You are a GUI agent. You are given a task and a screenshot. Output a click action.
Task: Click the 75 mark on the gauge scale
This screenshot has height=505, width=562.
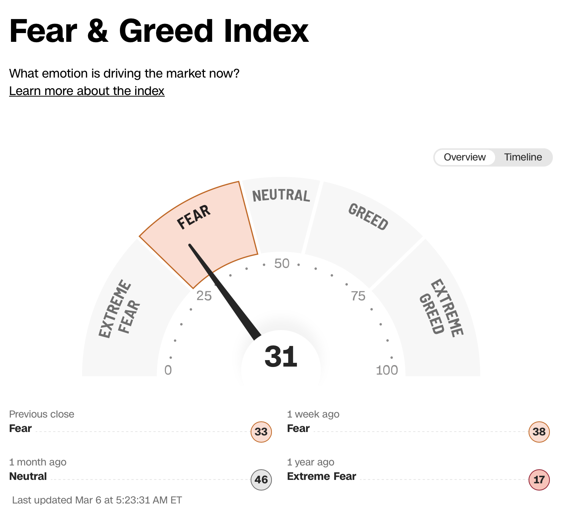(x=358, y=296)
